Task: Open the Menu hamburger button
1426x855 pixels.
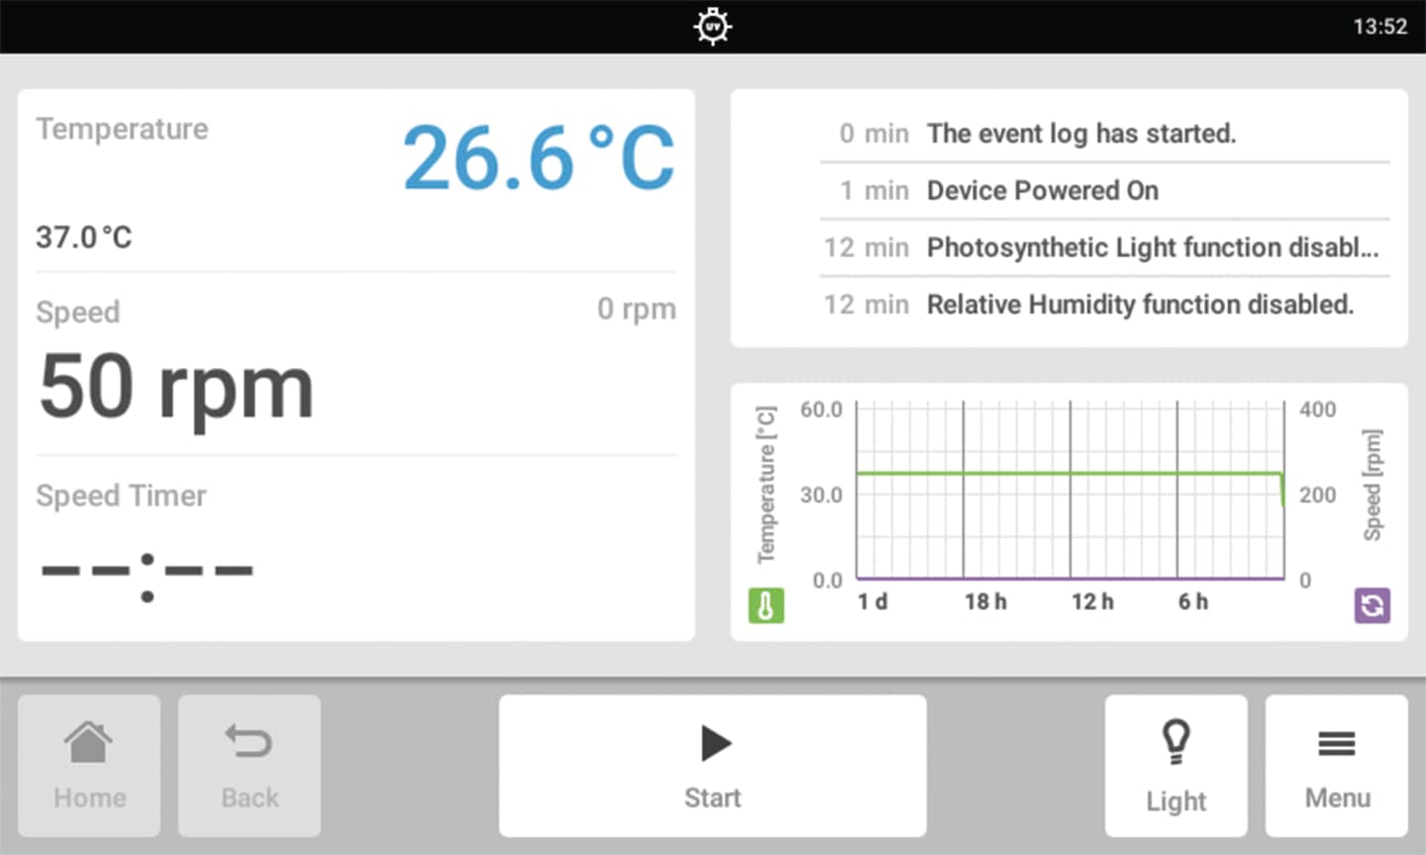Action: [x=1336, y=766]
